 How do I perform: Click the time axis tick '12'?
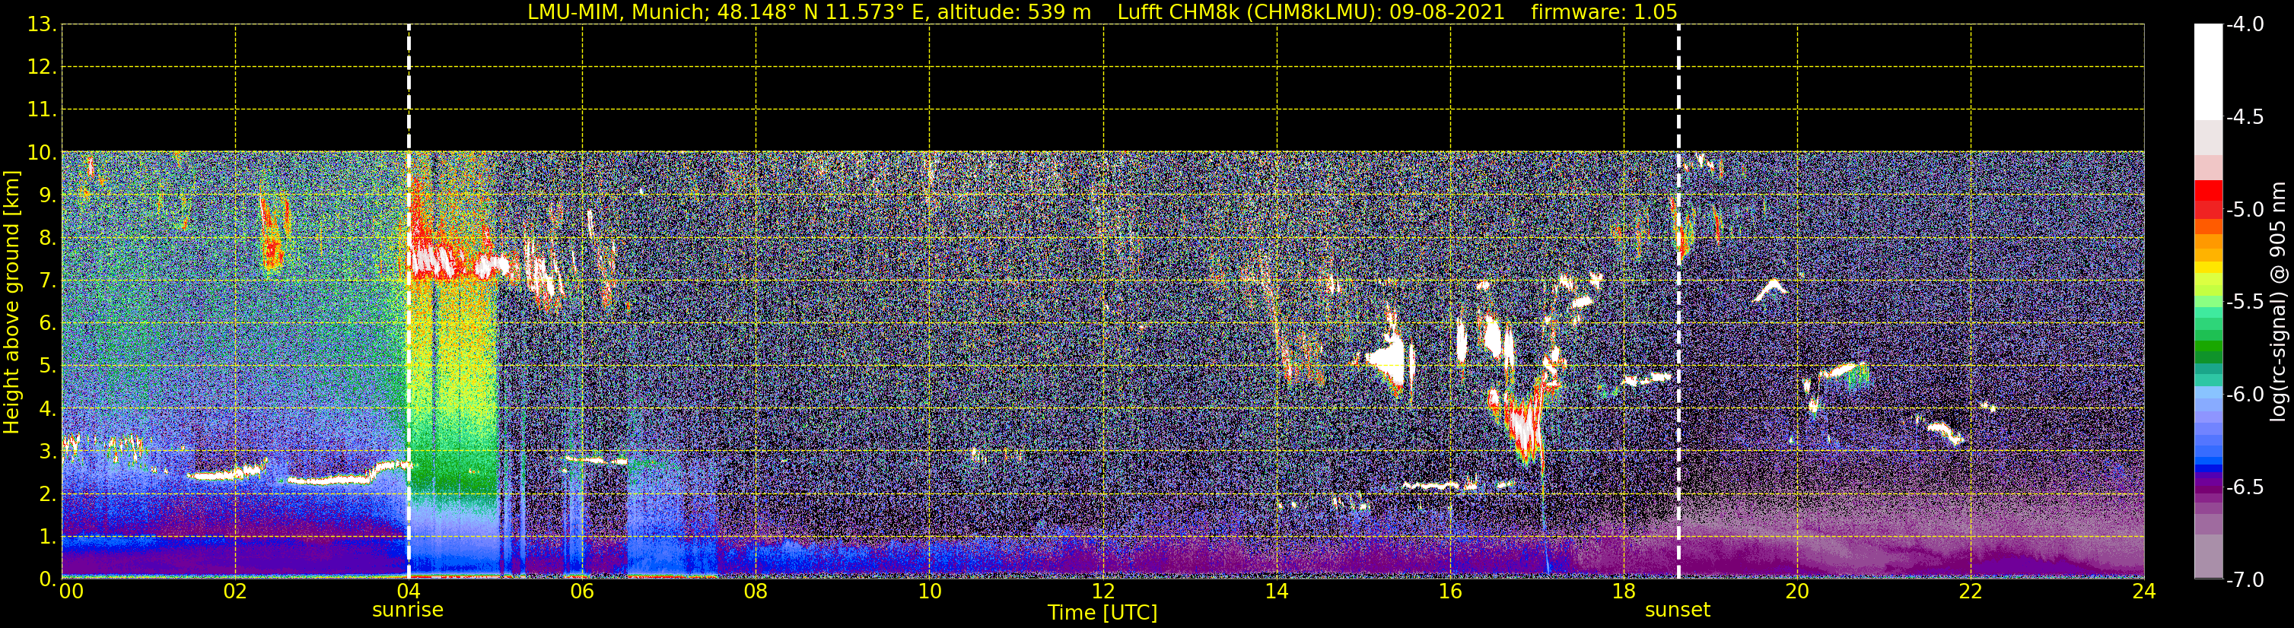pos(1102,592)
